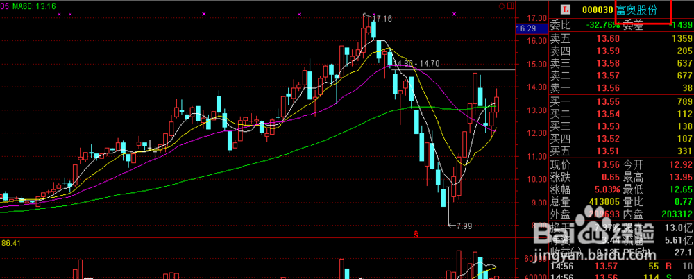Viewport: 694px width, 279px height.
Task: Select the 7.99 low price label
Action: tap(464, 226)
